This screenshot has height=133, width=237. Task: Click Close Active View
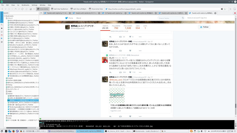pos(96,9)
